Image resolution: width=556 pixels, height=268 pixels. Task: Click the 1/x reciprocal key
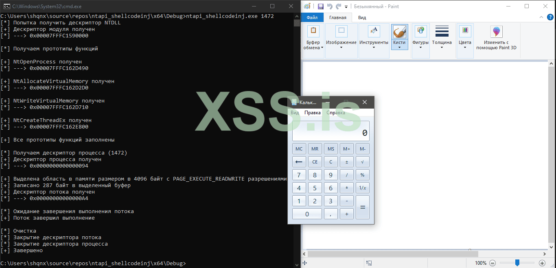point(363,188)
